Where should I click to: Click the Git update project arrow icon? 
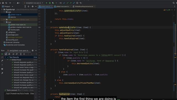tap(64, 3)
